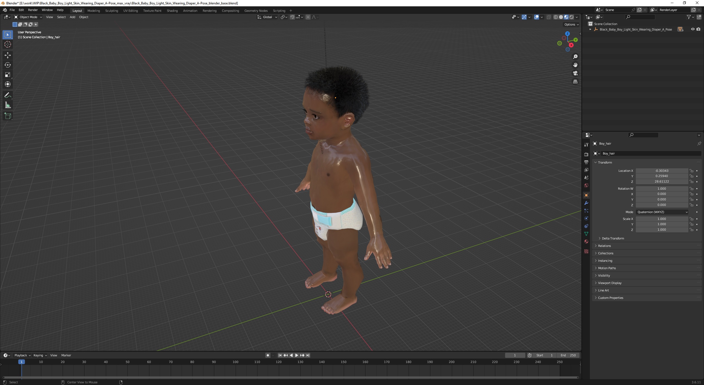Select the Cursor tool in toolbar
This screenshot has height=385, width=704.
[x=8, y=44]
